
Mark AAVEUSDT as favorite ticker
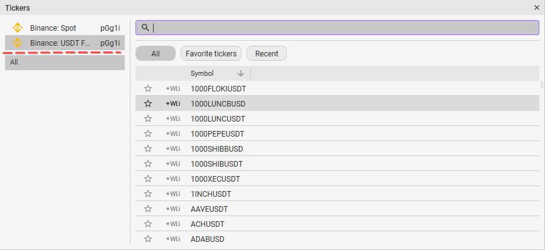tap(148, 209)
